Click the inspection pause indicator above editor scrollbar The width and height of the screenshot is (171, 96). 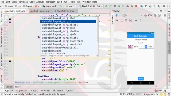point(109,15)
